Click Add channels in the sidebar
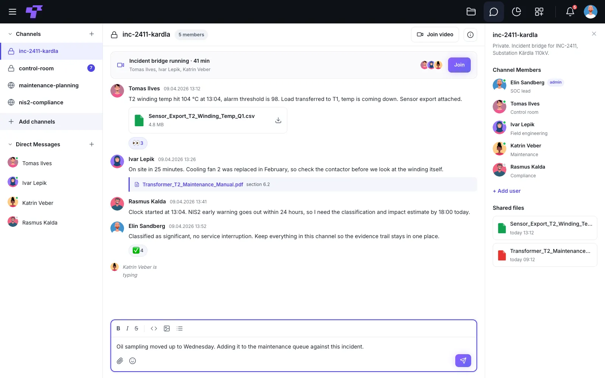 [51, 122]
